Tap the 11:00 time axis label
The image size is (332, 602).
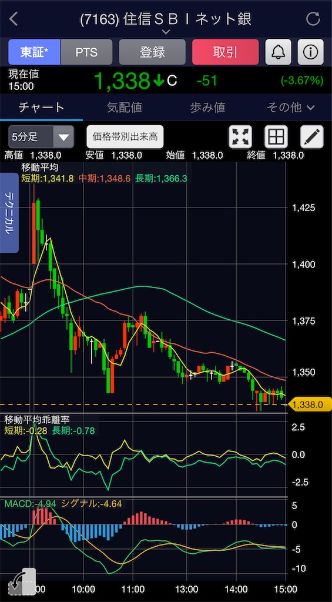point(132,588)
